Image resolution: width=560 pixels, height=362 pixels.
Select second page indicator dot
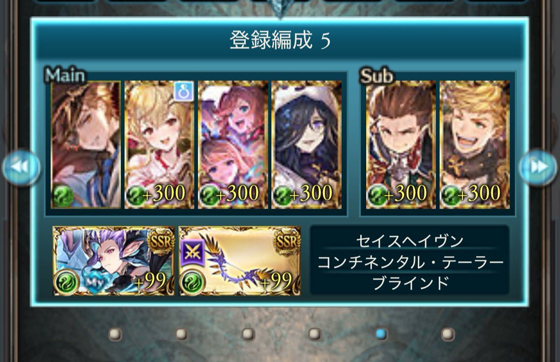click(x=182, y=334)
